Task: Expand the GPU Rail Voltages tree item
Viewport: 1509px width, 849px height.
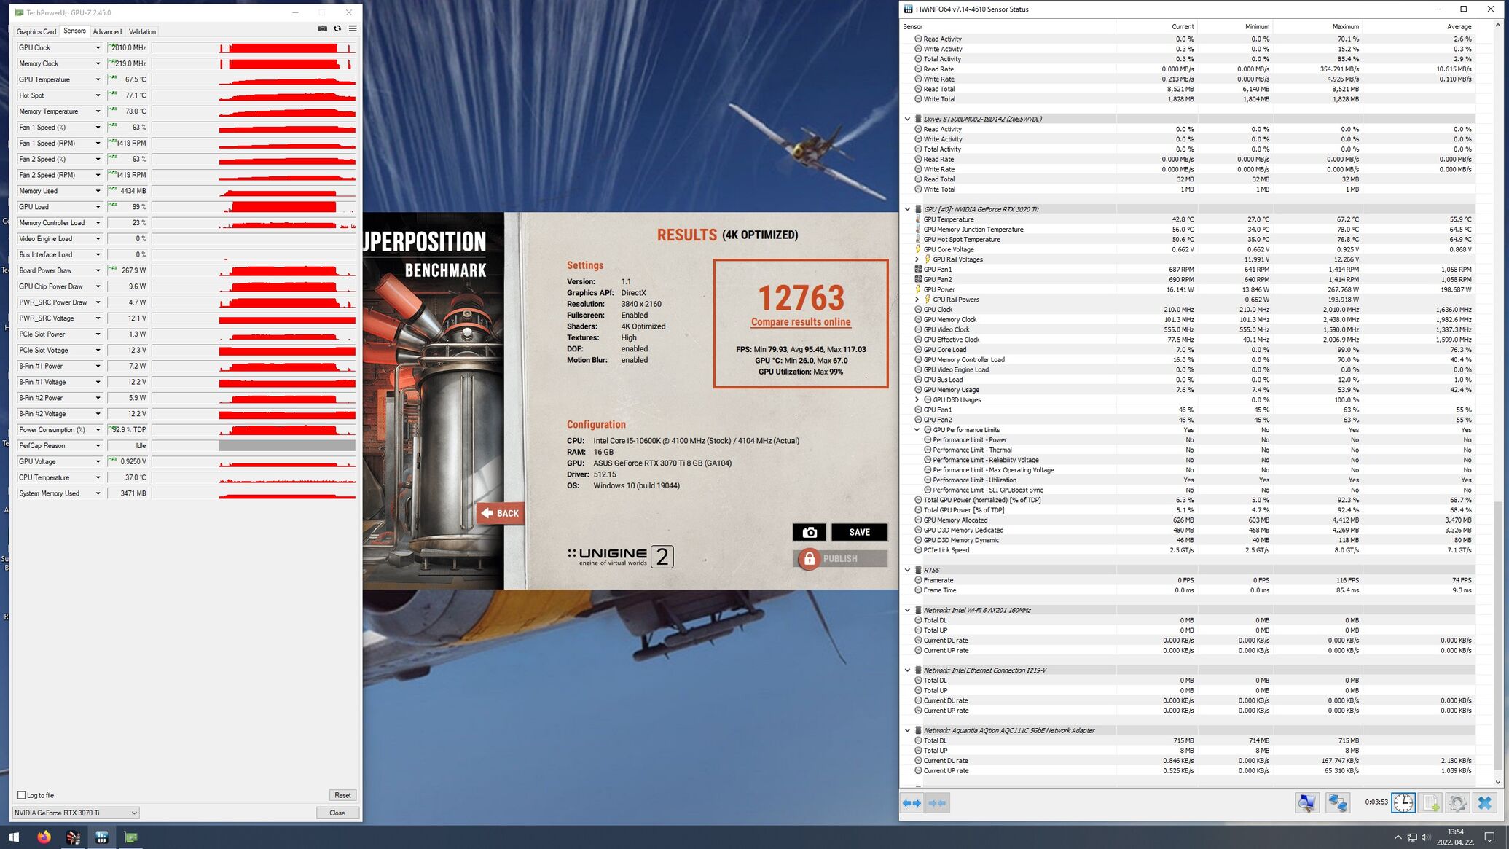Action: coord(917,259)
